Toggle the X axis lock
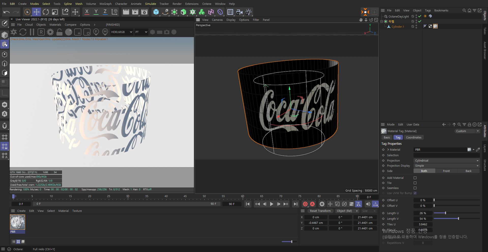The image size is (488, 252). 87,12
